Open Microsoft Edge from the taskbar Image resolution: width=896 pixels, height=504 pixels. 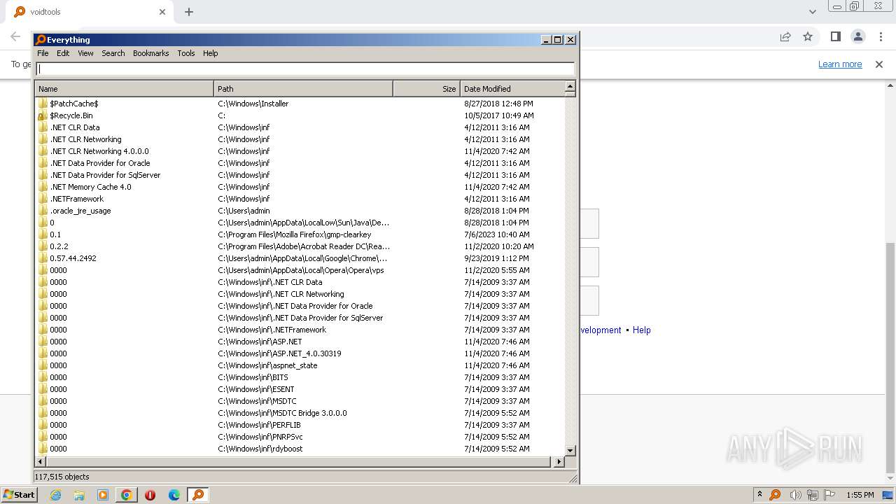pos(174,495)
